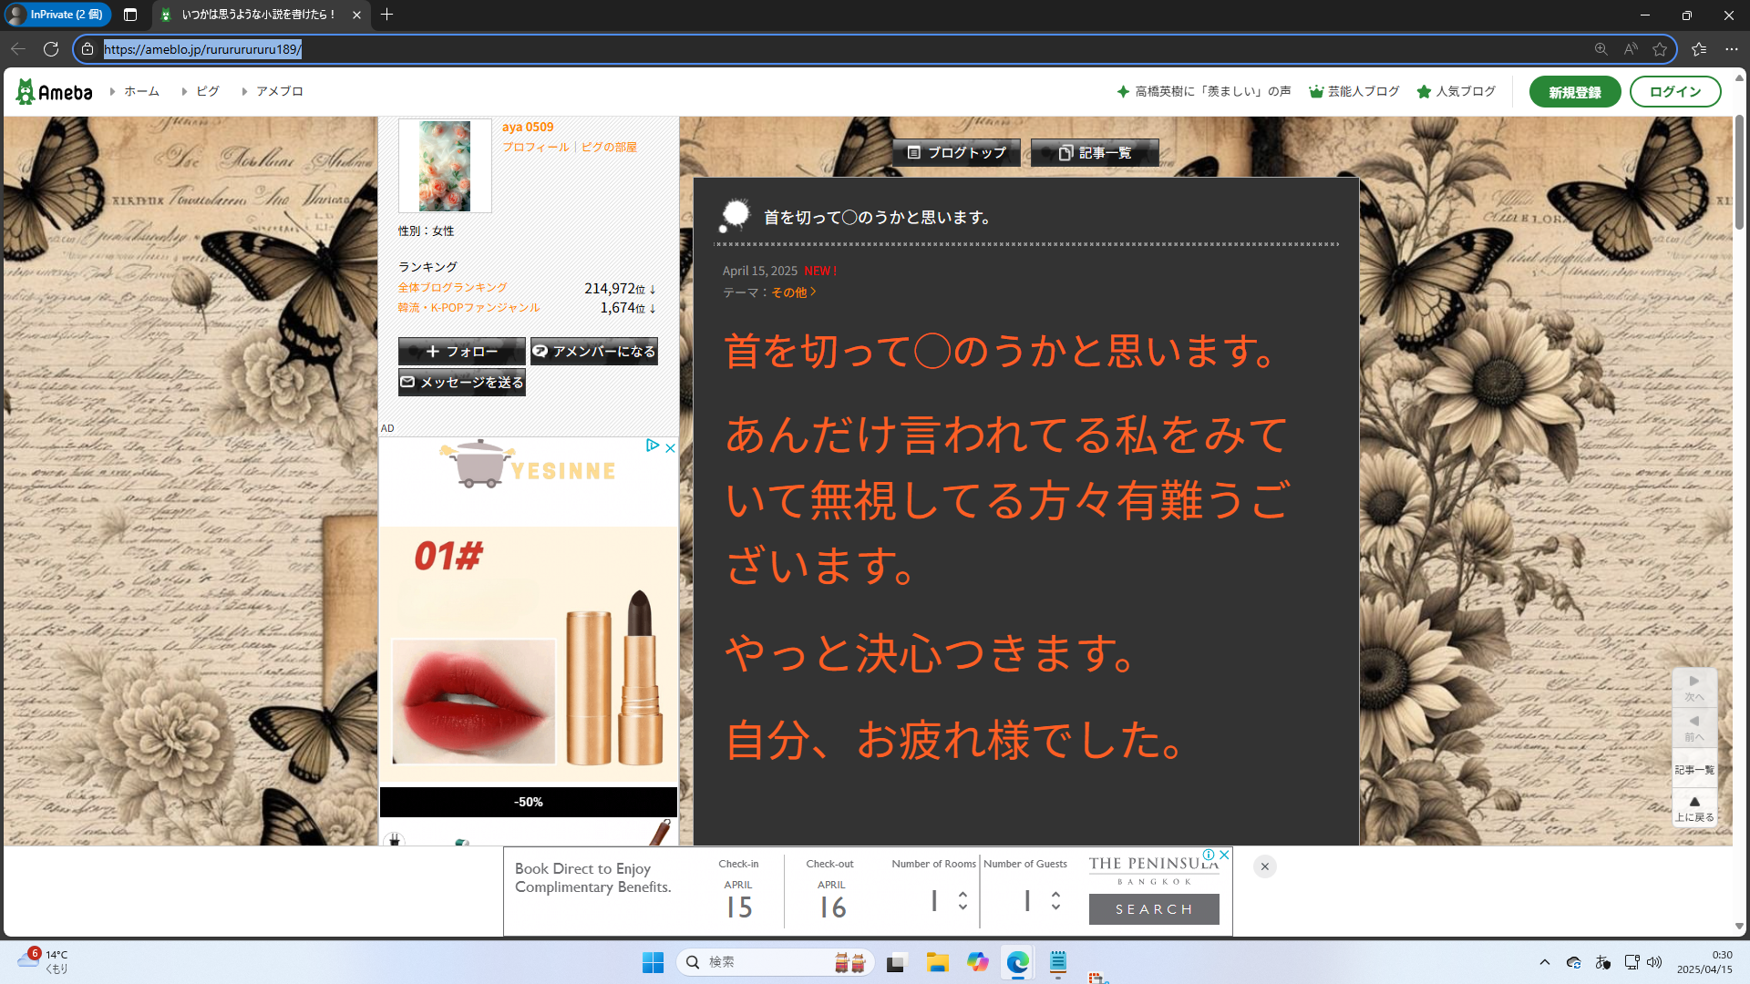Open the tab actions menu icon
This screenshot has height=984, width=1750.
(130, 15)
